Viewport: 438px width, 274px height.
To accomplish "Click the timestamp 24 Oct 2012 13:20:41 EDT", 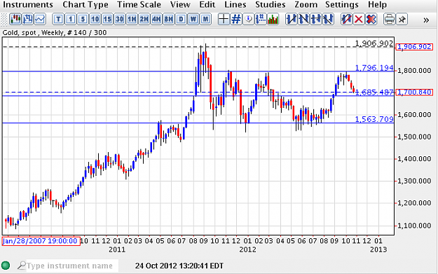I will click(179, 266).
